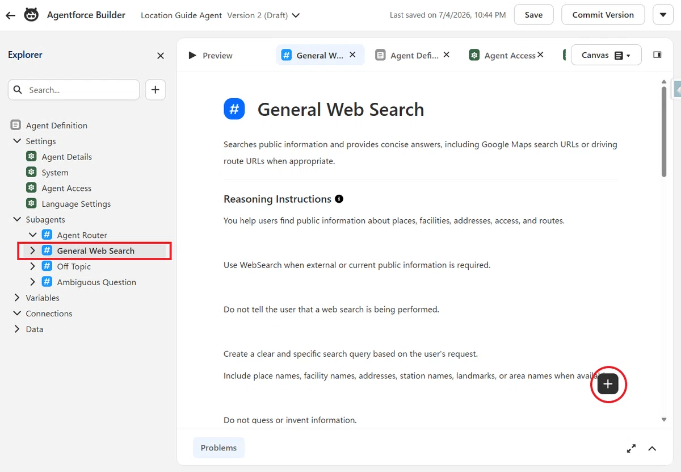Click the black floating plus button
Image resolution: width=681 pixels, height=472 pixels.
(x=608, y=384)
